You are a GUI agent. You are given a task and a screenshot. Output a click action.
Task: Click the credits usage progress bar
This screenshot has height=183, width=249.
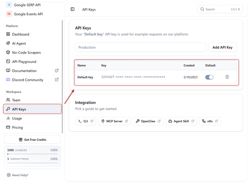[32, 154]
